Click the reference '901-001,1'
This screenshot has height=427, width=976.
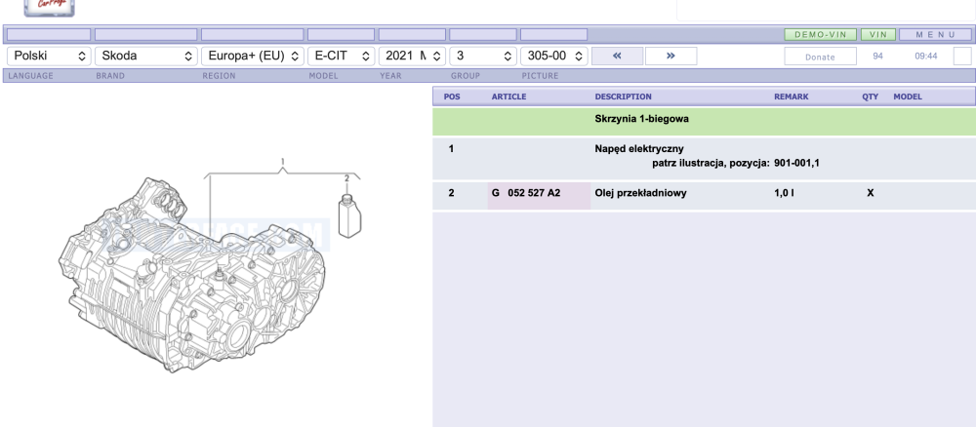pyautogui.click(x=796, y=164)
